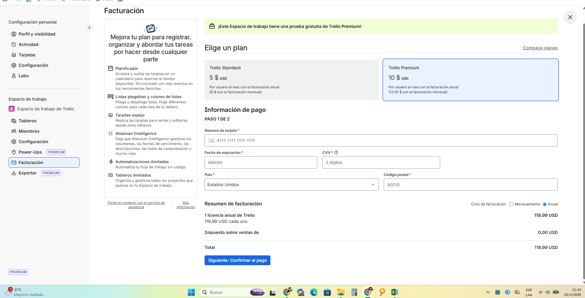Choose the Trello Standard plan card

(292, 80)
